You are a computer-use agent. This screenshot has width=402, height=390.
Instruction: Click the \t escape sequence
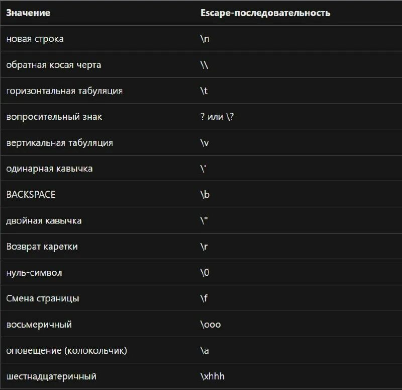[x=204, y=91]
